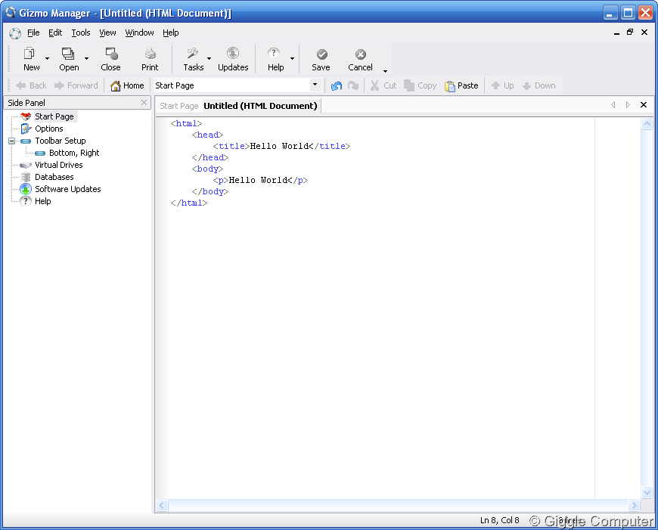Go Forward in navigation toolbar
The height and width of the screenshot is (530, 658).
click(x=76, y=85)
